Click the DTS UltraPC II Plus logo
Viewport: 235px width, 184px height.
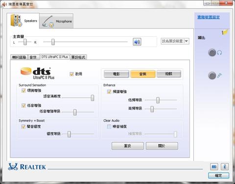tap(38, 74)
